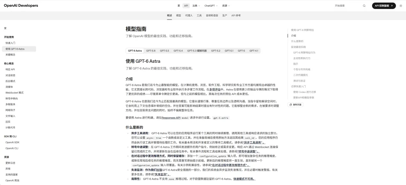Follow the Responses API link in the text
Image resolution: width=406 pixels, height=185 pixels.
pyautogui.click(x=171, y=118)
